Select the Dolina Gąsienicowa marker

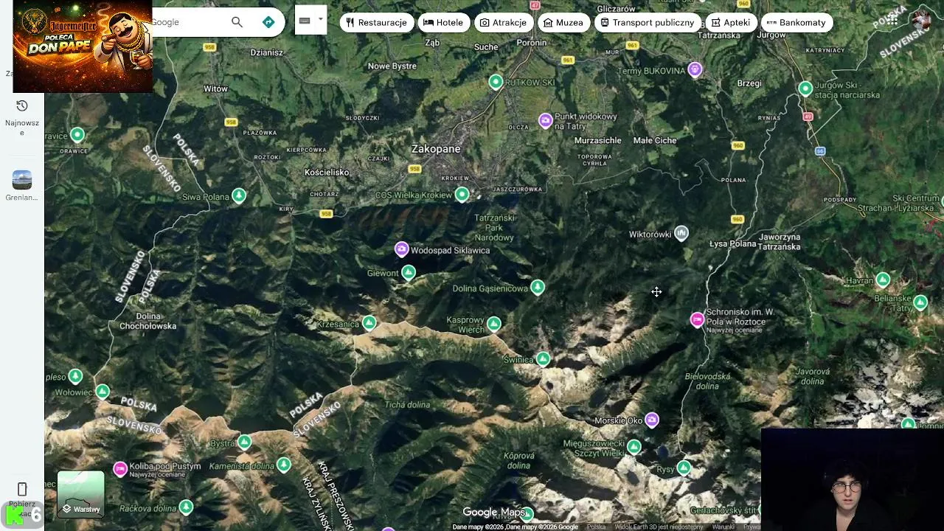tap(538, 288)
